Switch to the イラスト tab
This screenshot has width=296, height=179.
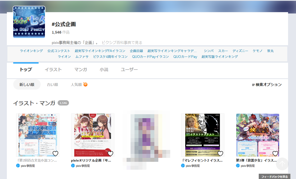(x=53, y=70)
